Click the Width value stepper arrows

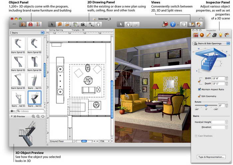tap(227, 78)
